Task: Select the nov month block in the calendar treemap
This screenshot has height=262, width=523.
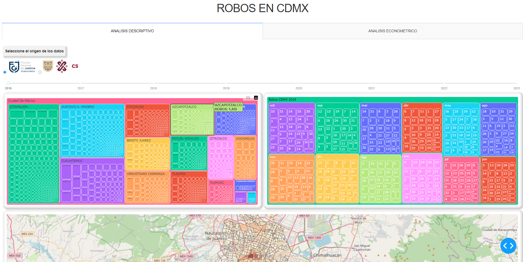Action: click(273, 157)
